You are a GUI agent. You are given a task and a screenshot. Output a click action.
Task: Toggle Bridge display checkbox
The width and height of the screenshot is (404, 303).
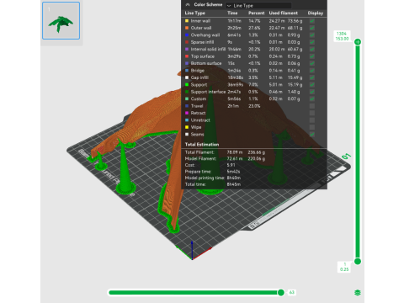point(312,71)
